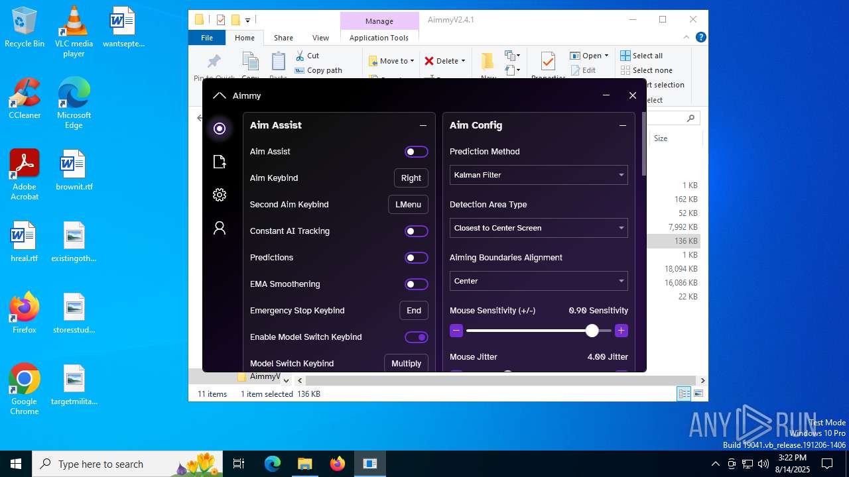The height and width of the screenshot is (477, 849).
Task: Open the user profile icon in Aimmy sidebar
Action: tap(220, 228)
